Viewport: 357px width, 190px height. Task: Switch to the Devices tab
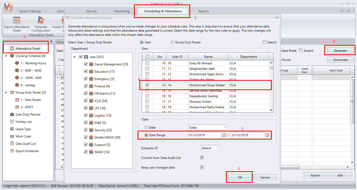91,11
